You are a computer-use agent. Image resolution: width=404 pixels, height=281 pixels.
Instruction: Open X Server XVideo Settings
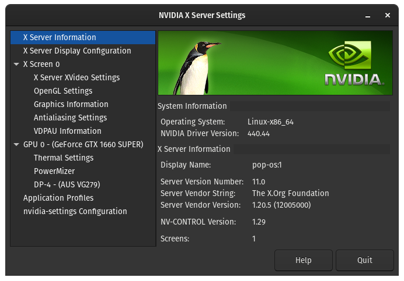pyautogui.click(x=76, y=77)
